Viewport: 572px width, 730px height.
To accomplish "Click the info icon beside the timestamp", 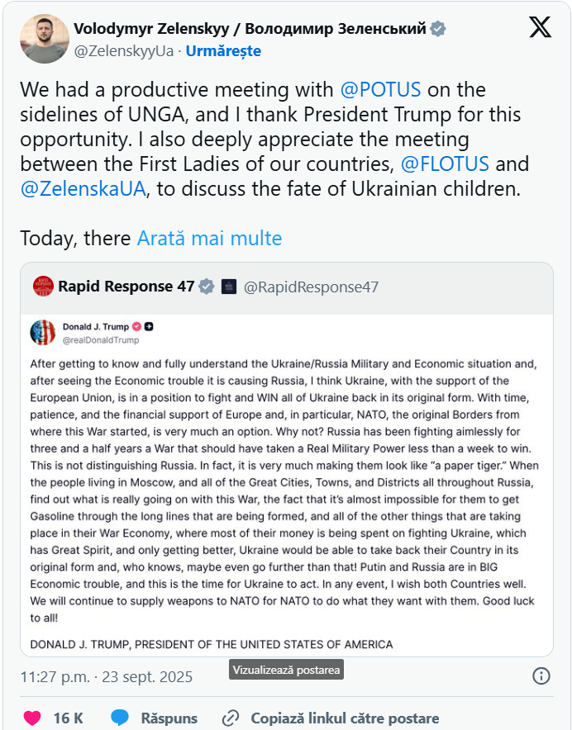I will tap(541, 676).
